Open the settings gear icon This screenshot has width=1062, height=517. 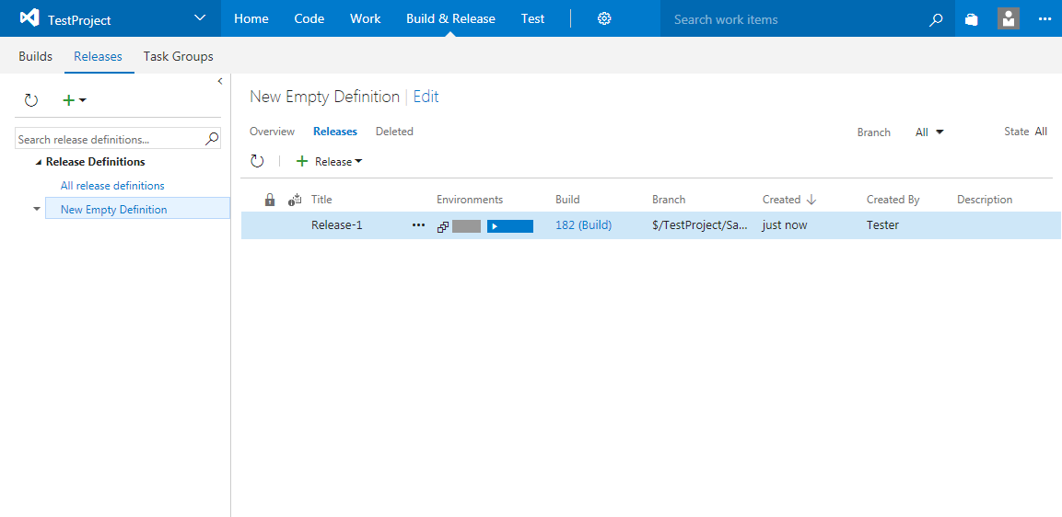coord(604,18)
